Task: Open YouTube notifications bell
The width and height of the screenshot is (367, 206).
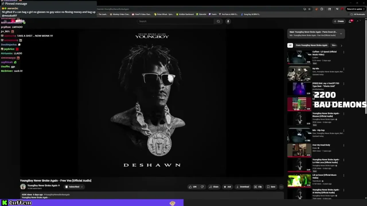Action: point(350,21)
